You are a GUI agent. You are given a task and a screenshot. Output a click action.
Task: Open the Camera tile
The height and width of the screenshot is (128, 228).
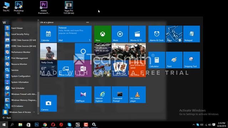[48, 103]
